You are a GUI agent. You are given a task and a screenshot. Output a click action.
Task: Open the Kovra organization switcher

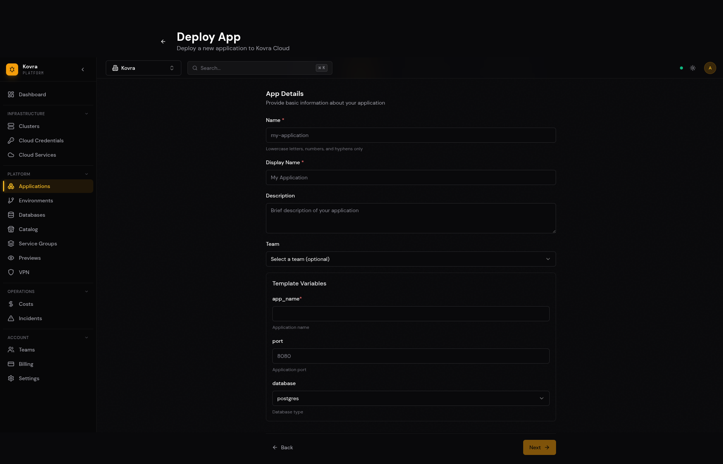pyautogui.click(x=144, y=68)
